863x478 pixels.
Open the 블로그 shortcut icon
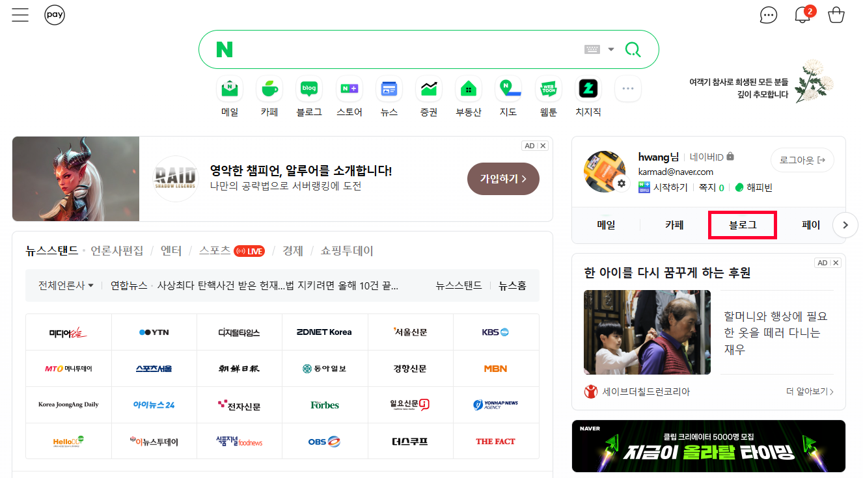[x=309, y=89]
